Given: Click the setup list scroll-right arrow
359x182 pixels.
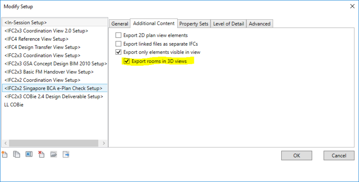Looking at the screenshot, I should 104,143.
